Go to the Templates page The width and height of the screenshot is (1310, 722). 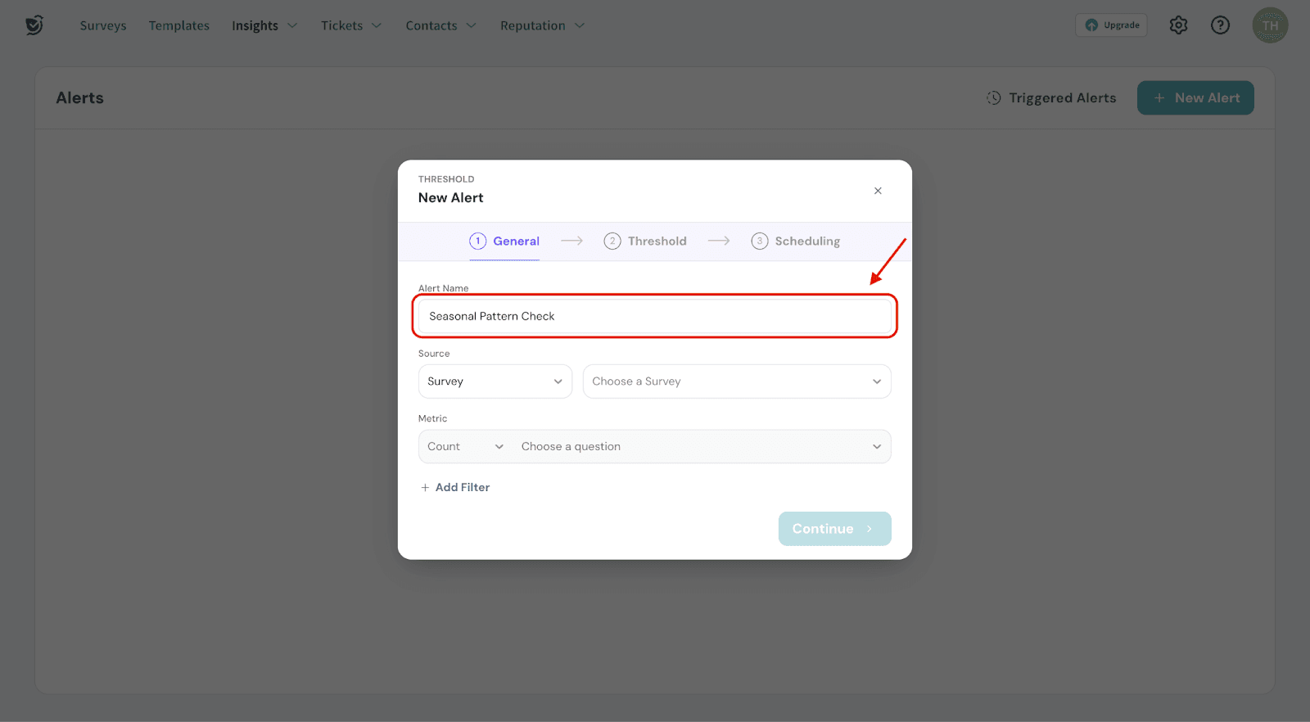178,25
